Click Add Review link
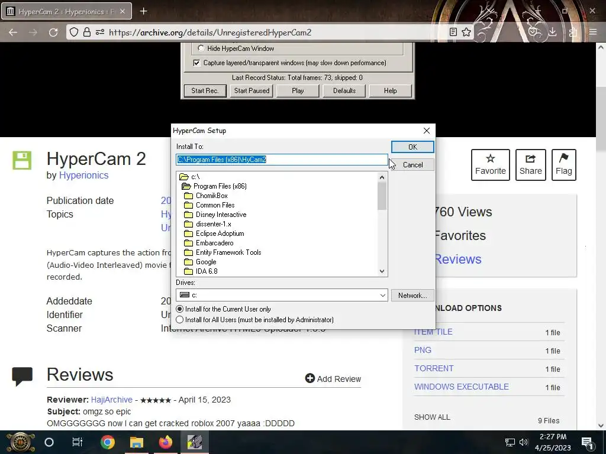Image resolution: width=606 pixels, height=454 pixels. [x=333, y=379]
